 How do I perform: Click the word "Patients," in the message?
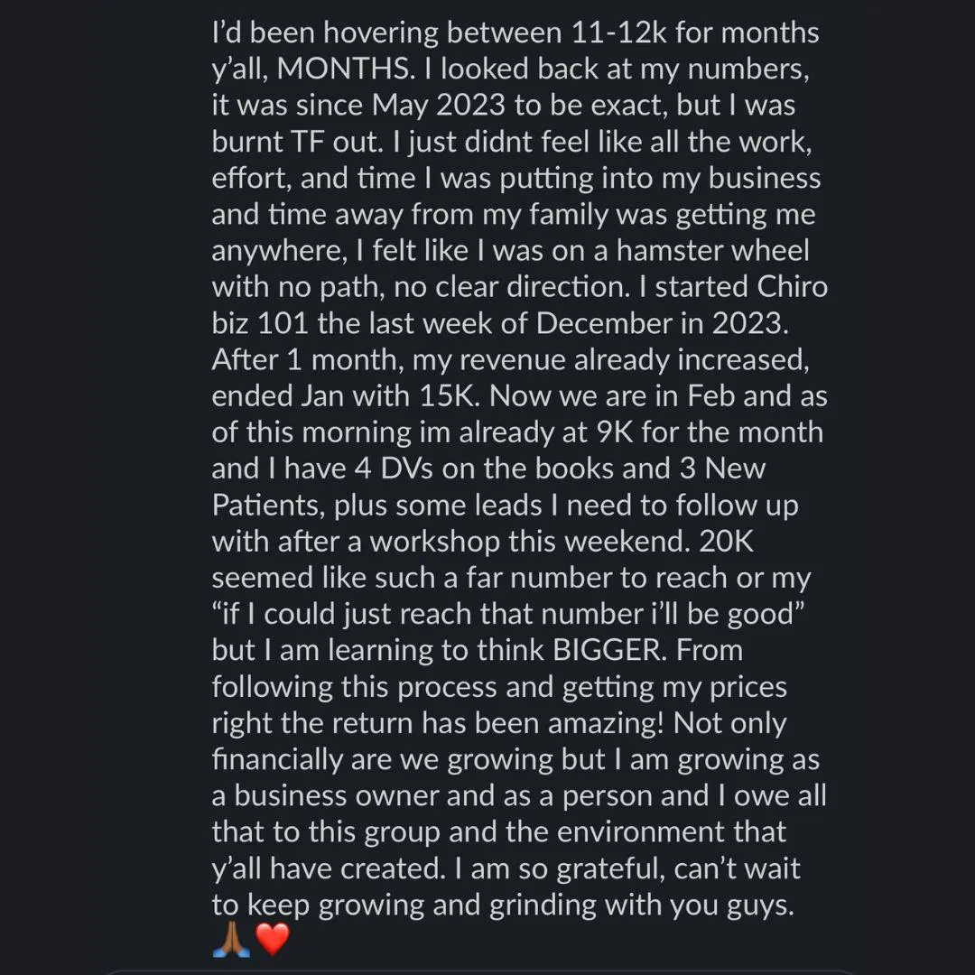click(x=269, y=505)
